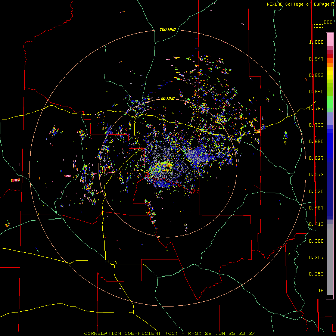Select the 0.413 scale value

pyautogui.click(x=316, y=224)
